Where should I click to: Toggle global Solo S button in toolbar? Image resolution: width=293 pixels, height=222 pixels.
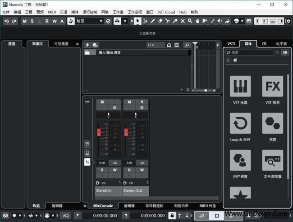[32, 21]
